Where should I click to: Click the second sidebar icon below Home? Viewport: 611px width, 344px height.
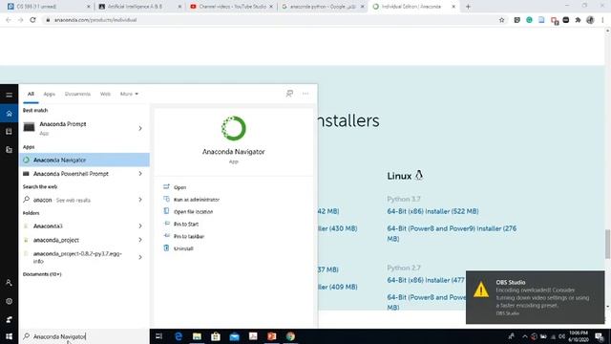coord(9,132)
